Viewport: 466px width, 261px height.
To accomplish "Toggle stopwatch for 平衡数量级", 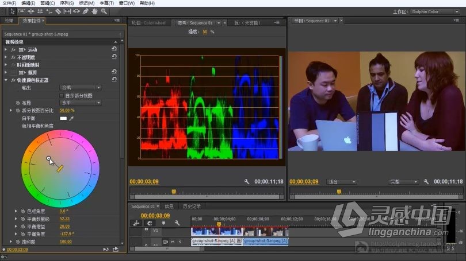I will coord(23,219).
